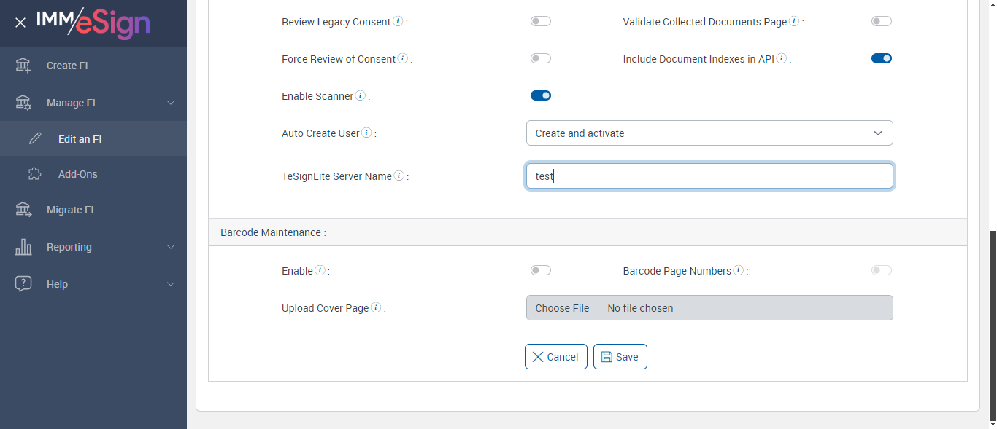Click the Reporting bar chart icon
The height and width of the screenshot is (429, 997).
[23, 247]
